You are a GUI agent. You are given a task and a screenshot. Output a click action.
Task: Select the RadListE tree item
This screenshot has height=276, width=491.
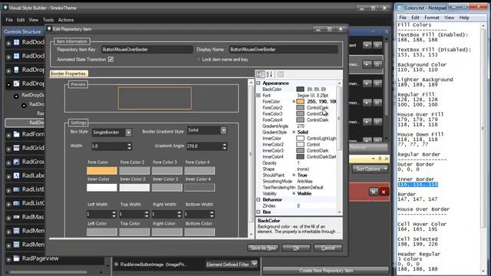click(33, 189)
